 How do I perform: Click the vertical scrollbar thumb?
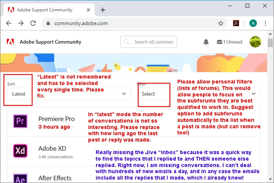(x=270, y=43)
